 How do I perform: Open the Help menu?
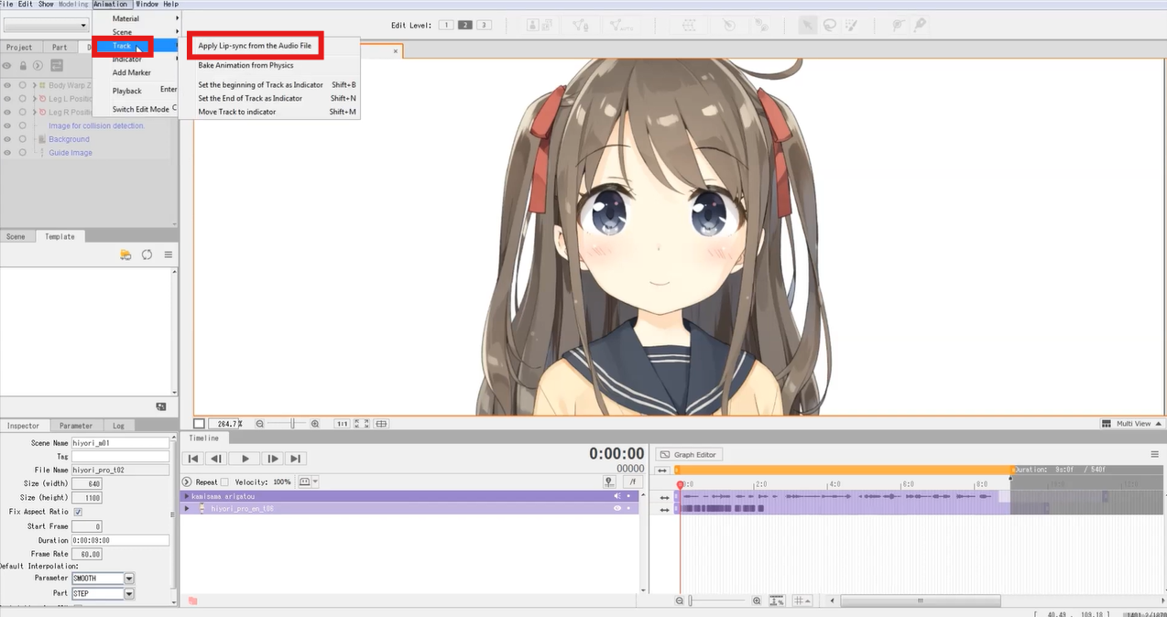[x=170, y=5]
